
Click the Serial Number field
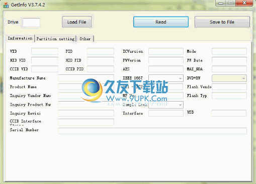click(x=152, y=131)
